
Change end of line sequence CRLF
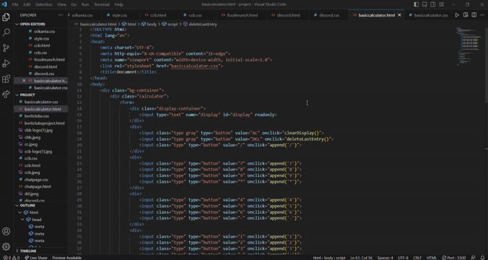417,258
